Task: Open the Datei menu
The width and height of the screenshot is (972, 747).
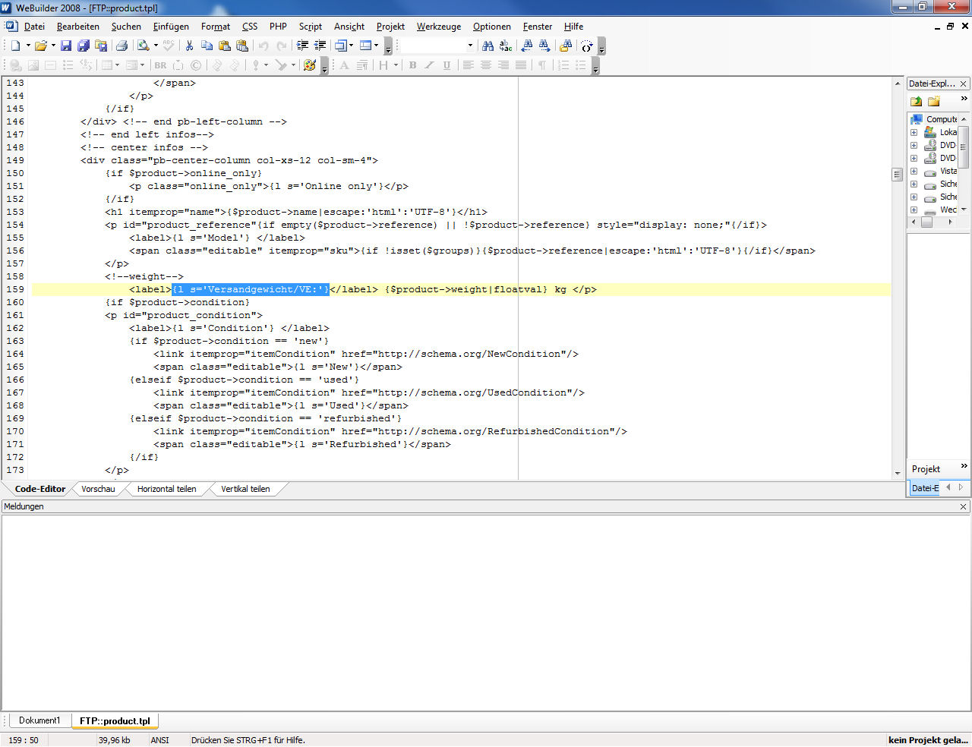Action: (34, 27)
